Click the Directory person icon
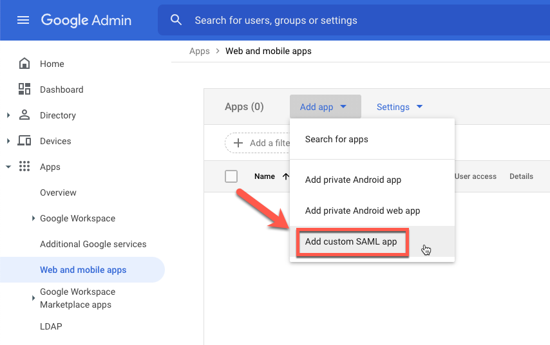550x345 pixels. click(24, 115)
